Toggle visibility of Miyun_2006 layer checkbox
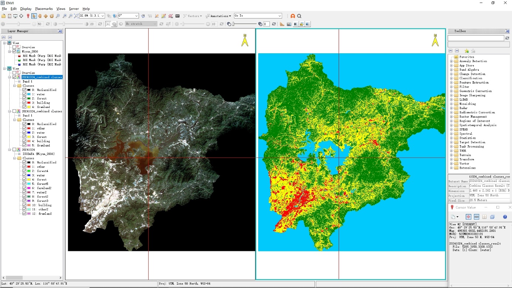The width and height of the screenshot is (512, 288). (x=14, y=51)
